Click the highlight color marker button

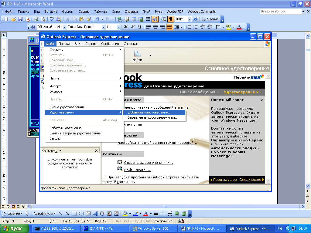pyautogui.click(x=229, y=27)
